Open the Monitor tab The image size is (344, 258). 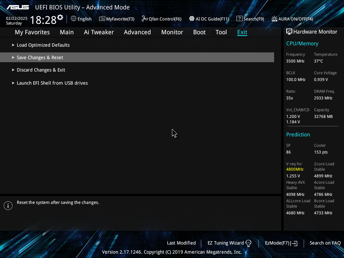click(172, 32)
